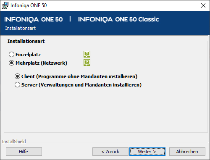Viewport: 210px width, 160px height.
Task: Choose the Client installation radio option
Action: tap(17, 76)
